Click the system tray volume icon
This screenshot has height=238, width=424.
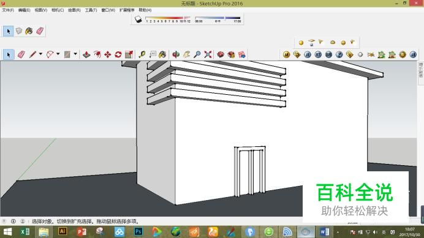pyautogui.click(x=375, y=232)
